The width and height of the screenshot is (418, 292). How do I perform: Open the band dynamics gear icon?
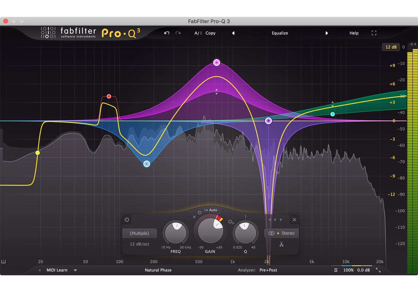coord(231,222)
